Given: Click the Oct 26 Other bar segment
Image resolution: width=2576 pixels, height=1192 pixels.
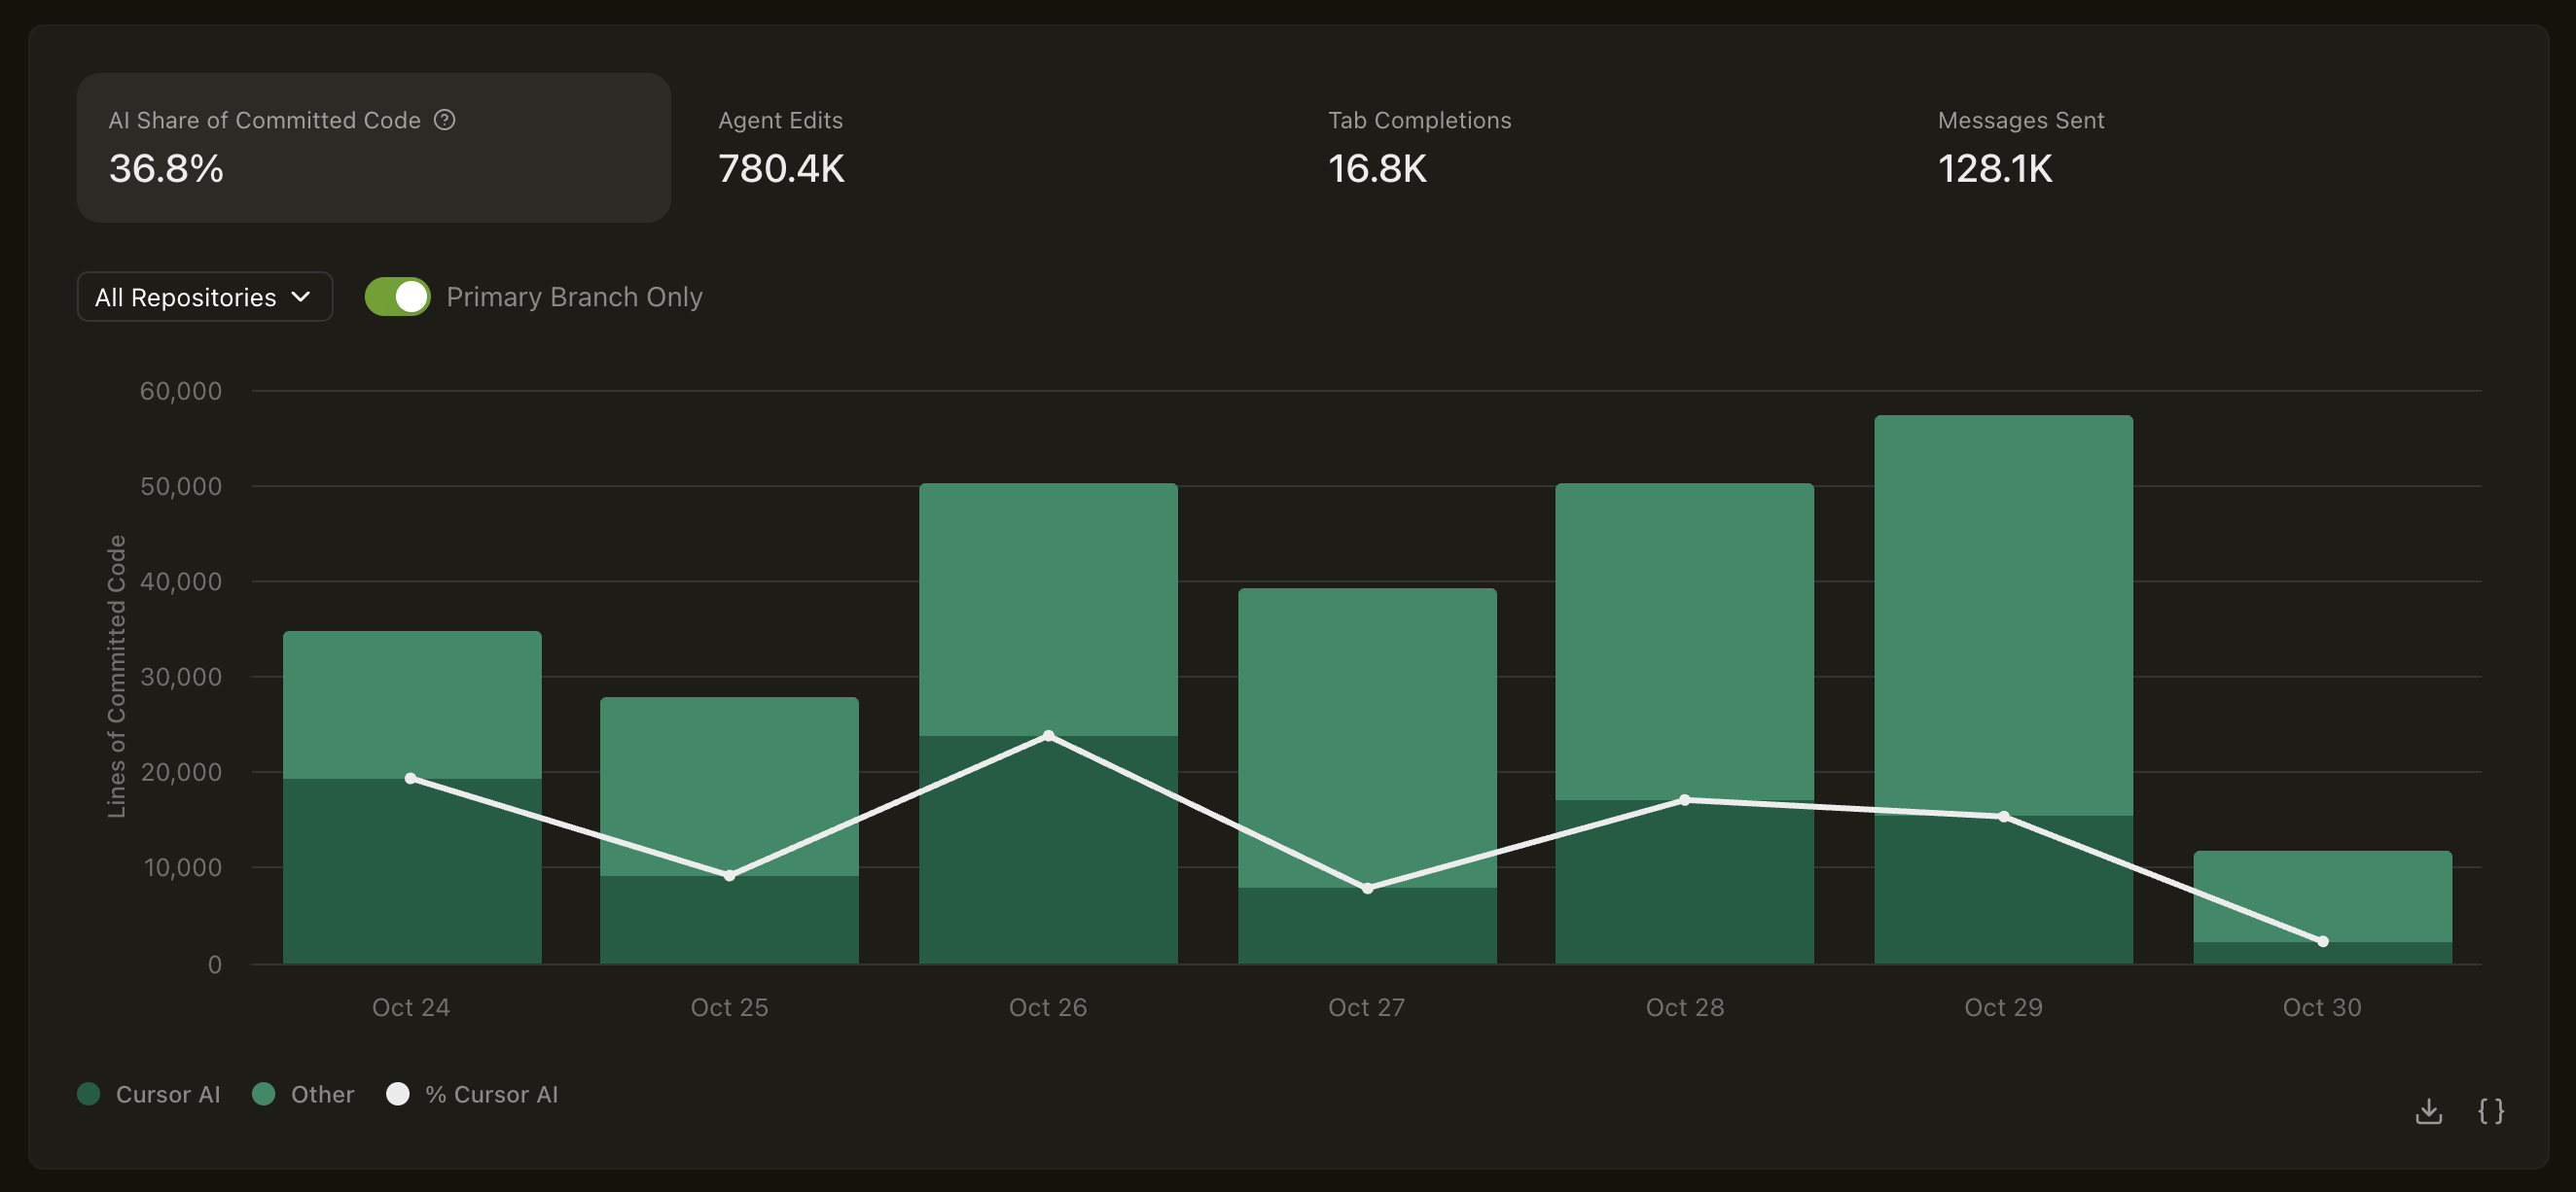Looking at the screenshot, I should [1048, 610].
